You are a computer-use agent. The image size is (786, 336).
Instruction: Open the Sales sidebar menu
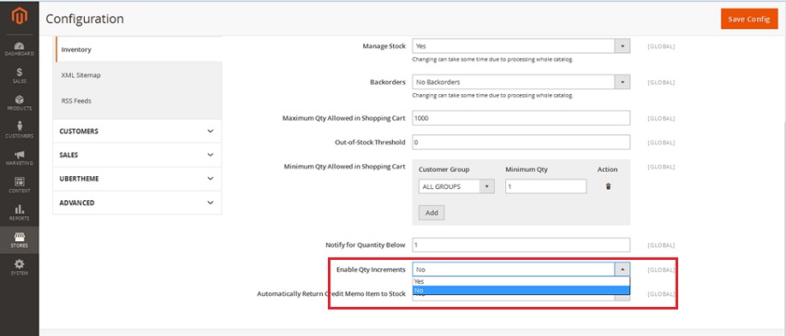19,76
